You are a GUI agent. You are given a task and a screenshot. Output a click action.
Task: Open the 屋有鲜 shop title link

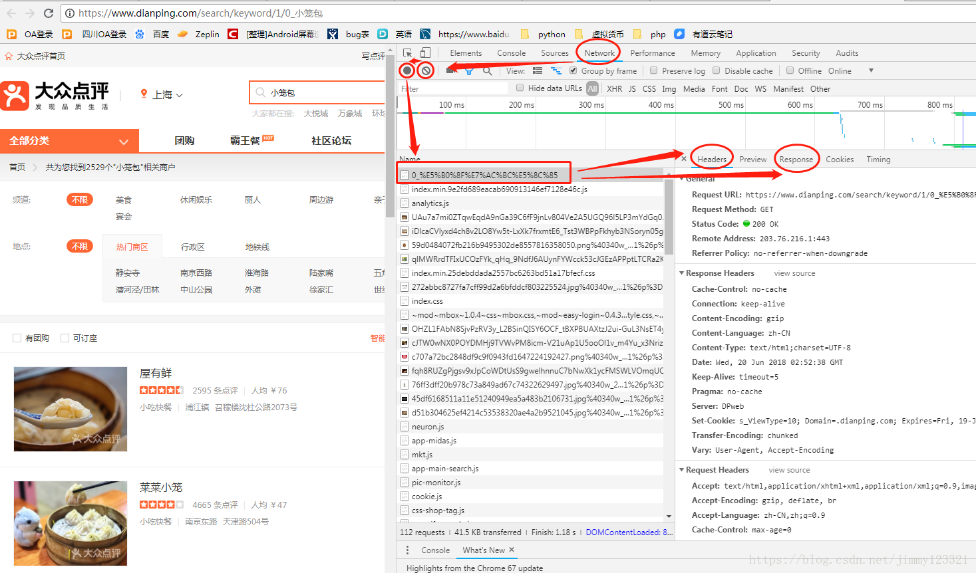point(156,374)
